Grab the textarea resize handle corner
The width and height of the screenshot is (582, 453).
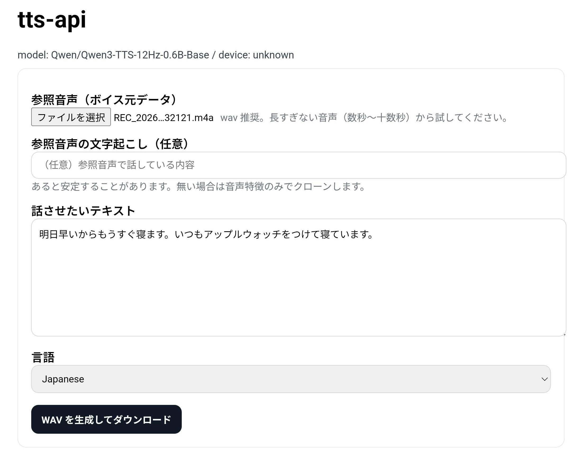pyautogui.click(x=564, y=335)
